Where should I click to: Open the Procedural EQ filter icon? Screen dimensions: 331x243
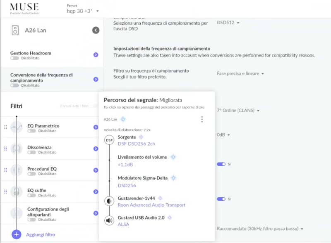click(17, 169)
